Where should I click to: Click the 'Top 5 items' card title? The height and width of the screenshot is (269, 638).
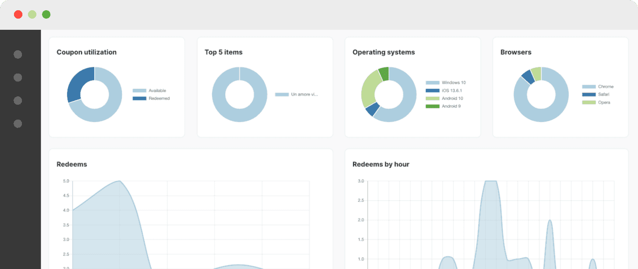coord(223,52)
